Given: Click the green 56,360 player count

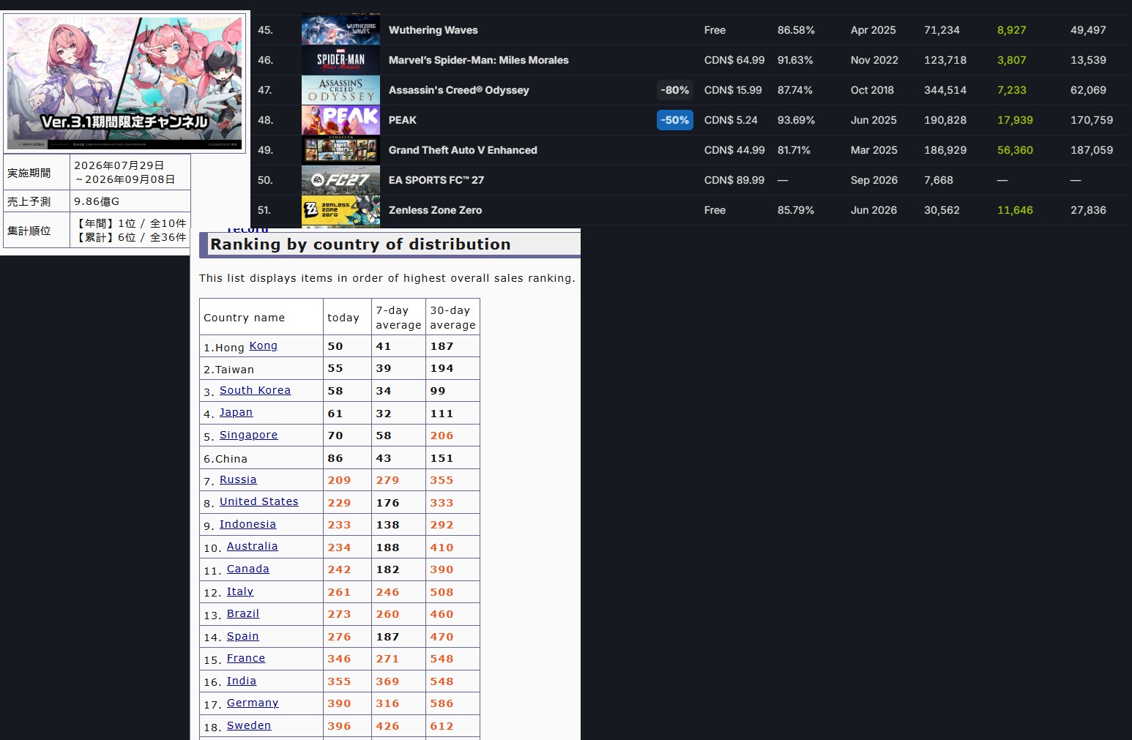Looking at the screenshot, I should tap(1015, 150).
